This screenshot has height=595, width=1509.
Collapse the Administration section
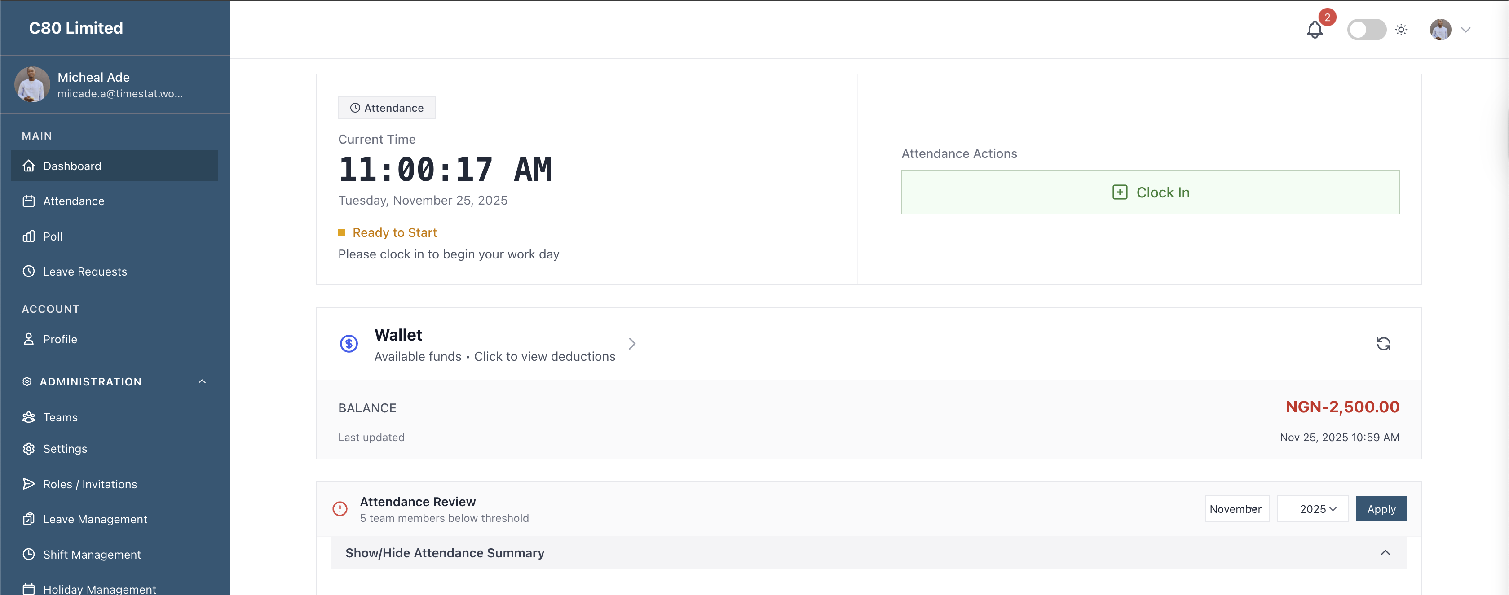(202, 381)
